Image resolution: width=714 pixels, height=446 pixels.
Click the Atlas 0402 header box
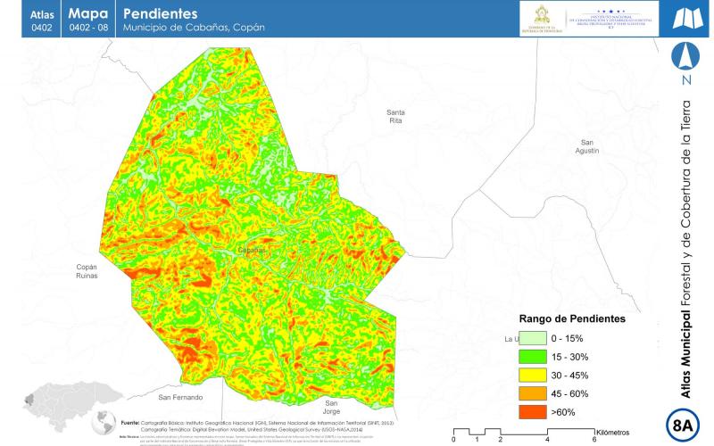pos(41,19)
